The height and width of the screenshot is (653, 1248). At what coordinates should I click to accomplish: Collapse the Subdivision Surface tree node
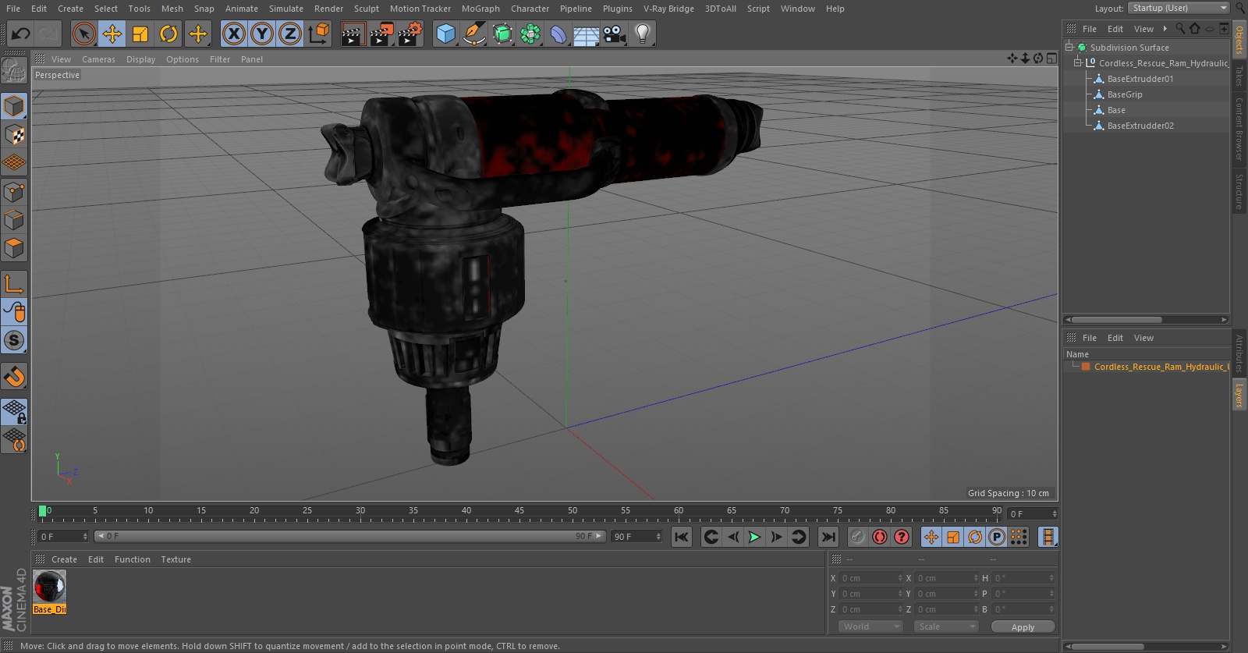(x=1069, y=47)
